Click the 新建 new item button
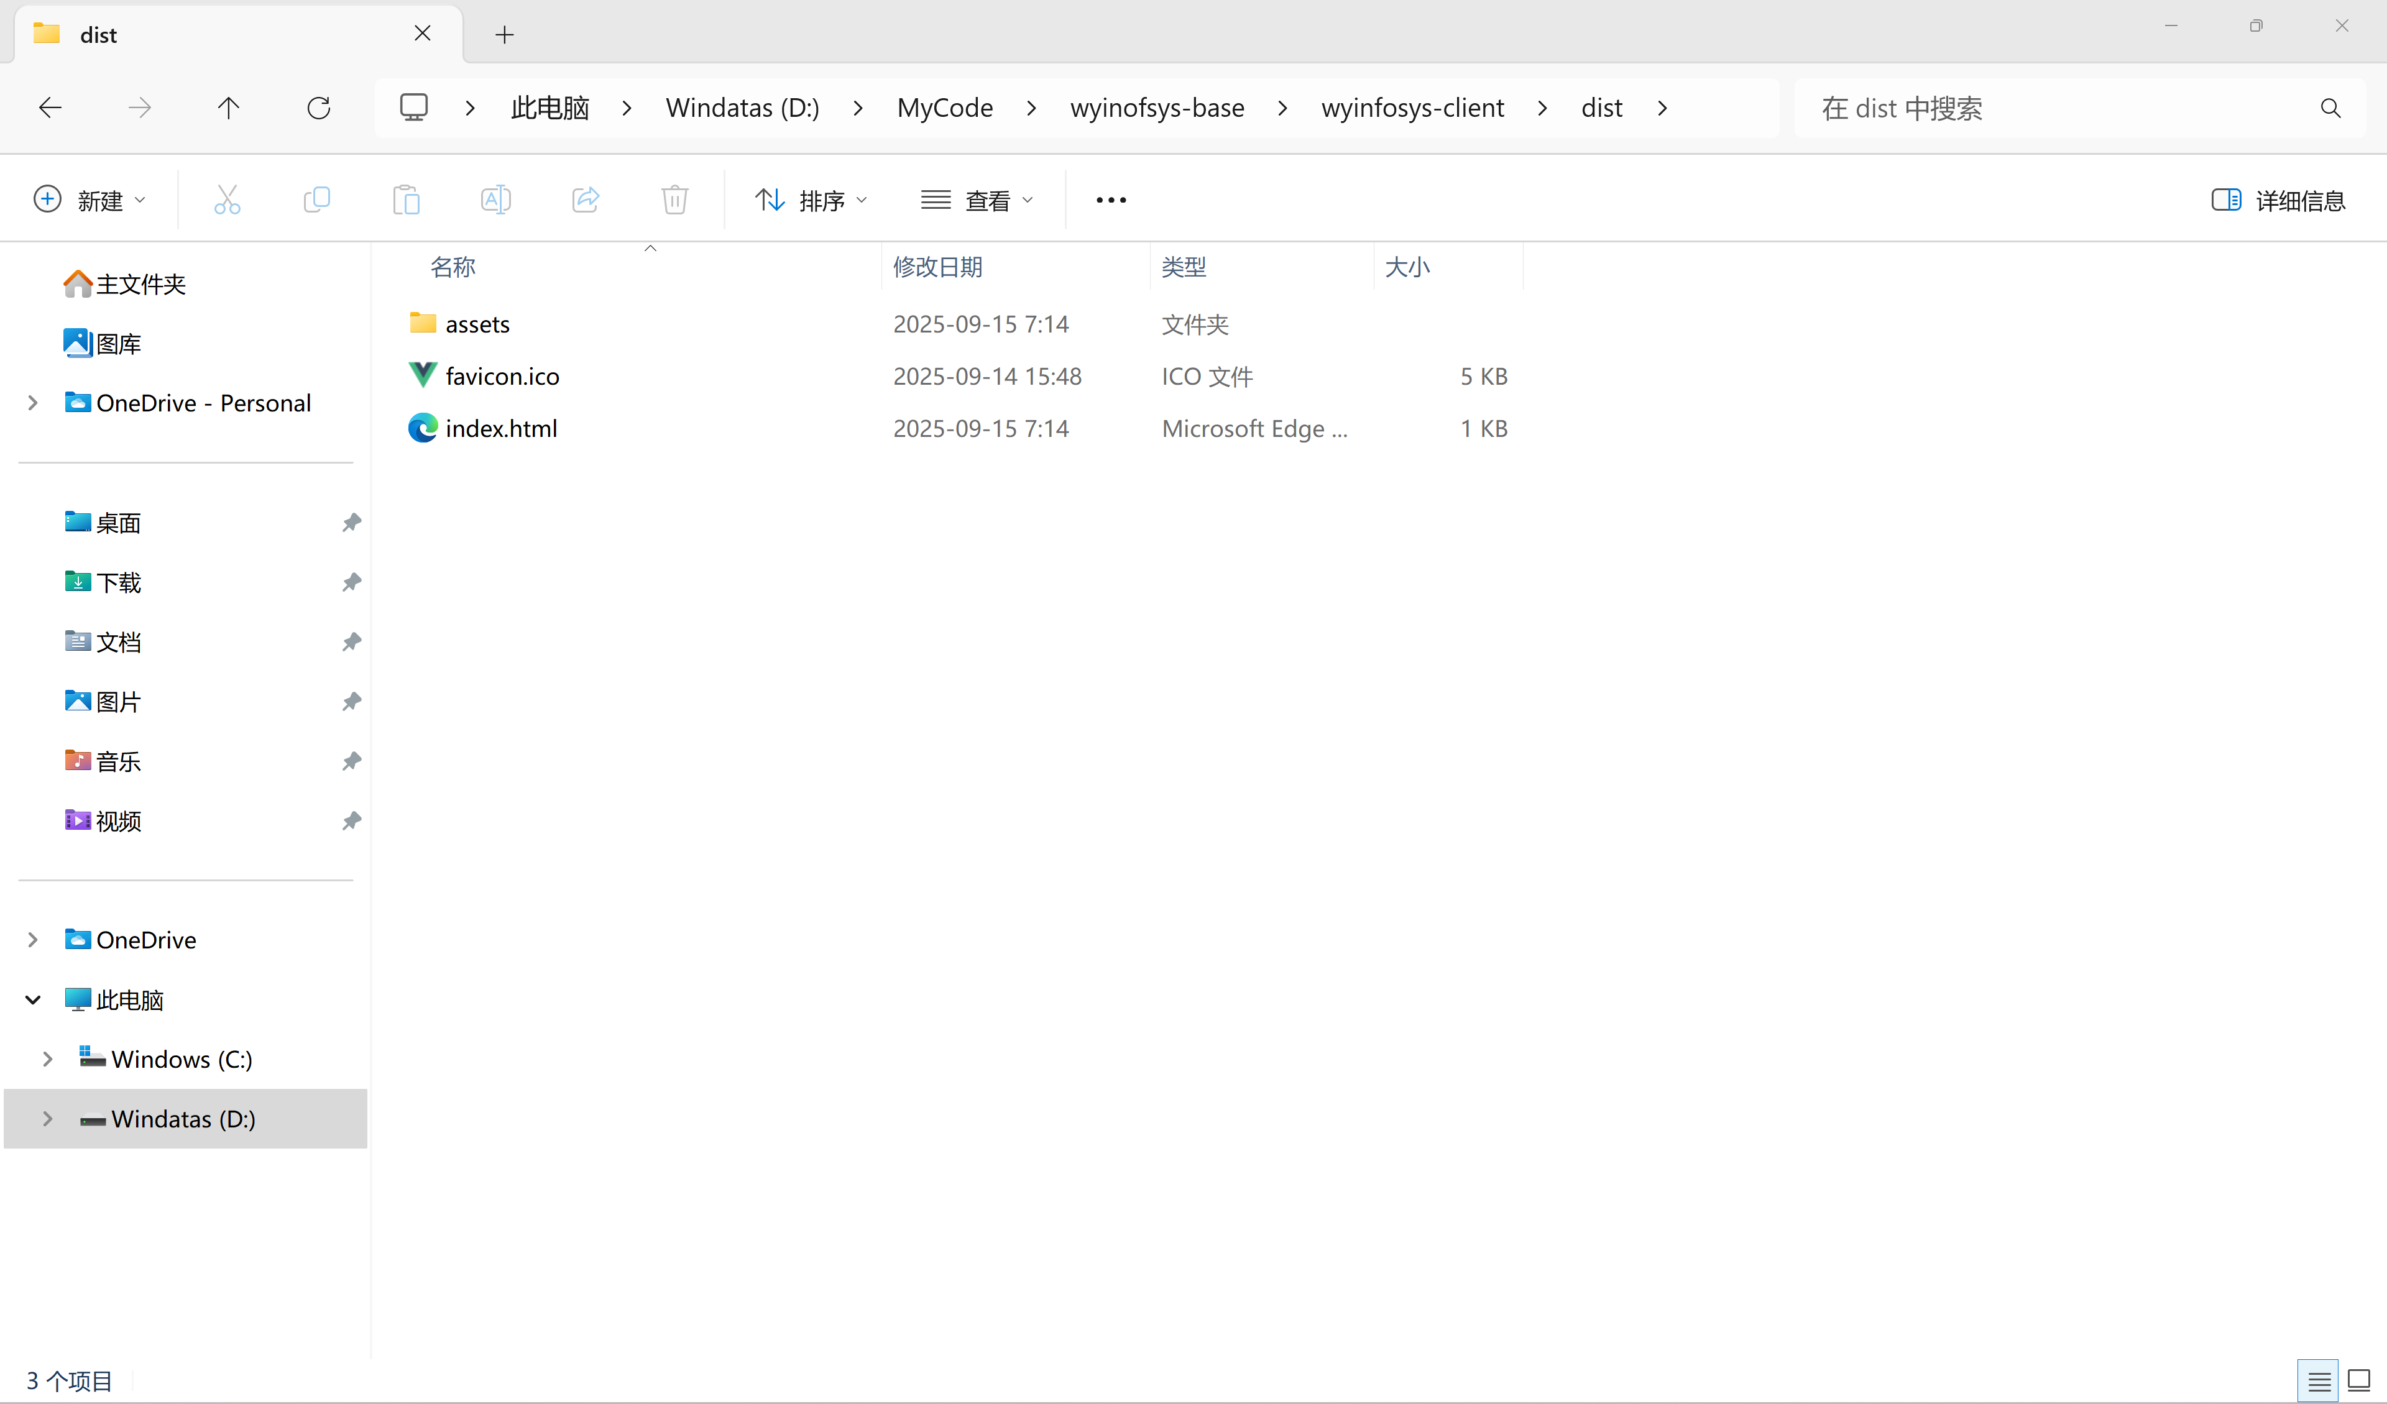 [x=90, y=200]
